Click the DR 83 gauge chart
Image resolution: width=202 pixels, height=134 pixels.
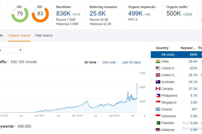coord(40,14)
